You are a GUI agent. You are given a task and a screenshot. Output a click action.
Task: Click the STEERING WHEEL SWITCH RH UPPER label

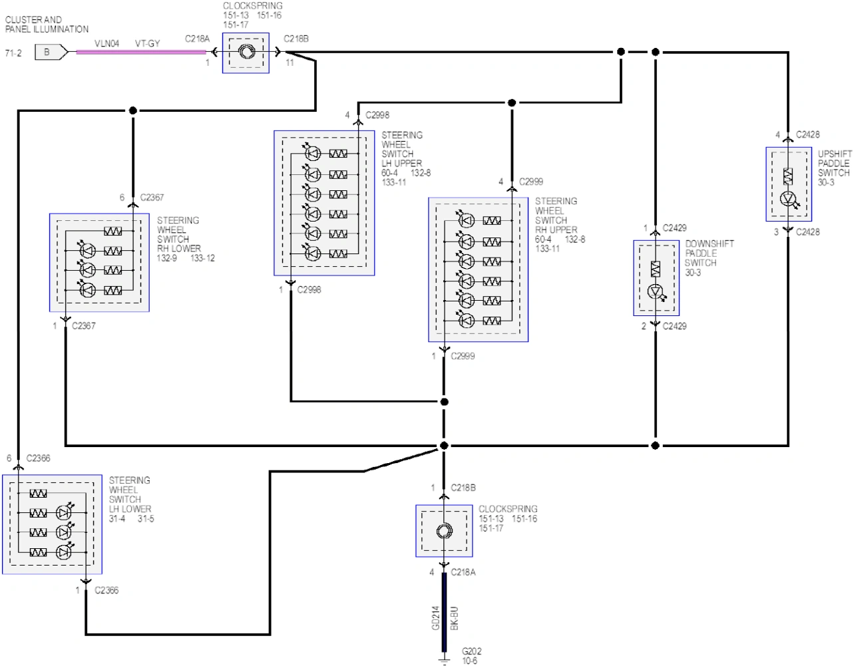point(556,216)
